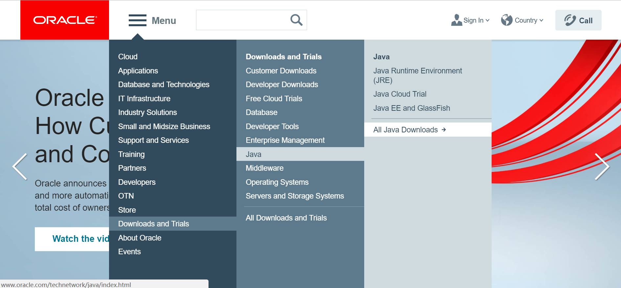Open Store menu item

click(x=127, y=210)
